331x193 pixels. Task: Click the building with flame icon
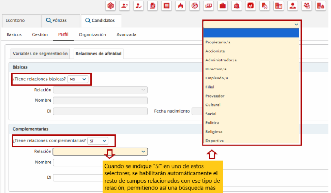point(321,6)
